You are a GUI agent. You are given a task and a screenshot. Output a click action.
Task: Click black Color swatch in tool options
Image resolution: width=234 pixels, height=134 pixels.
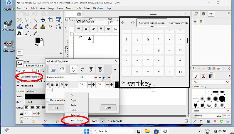(x=35, y=96)
